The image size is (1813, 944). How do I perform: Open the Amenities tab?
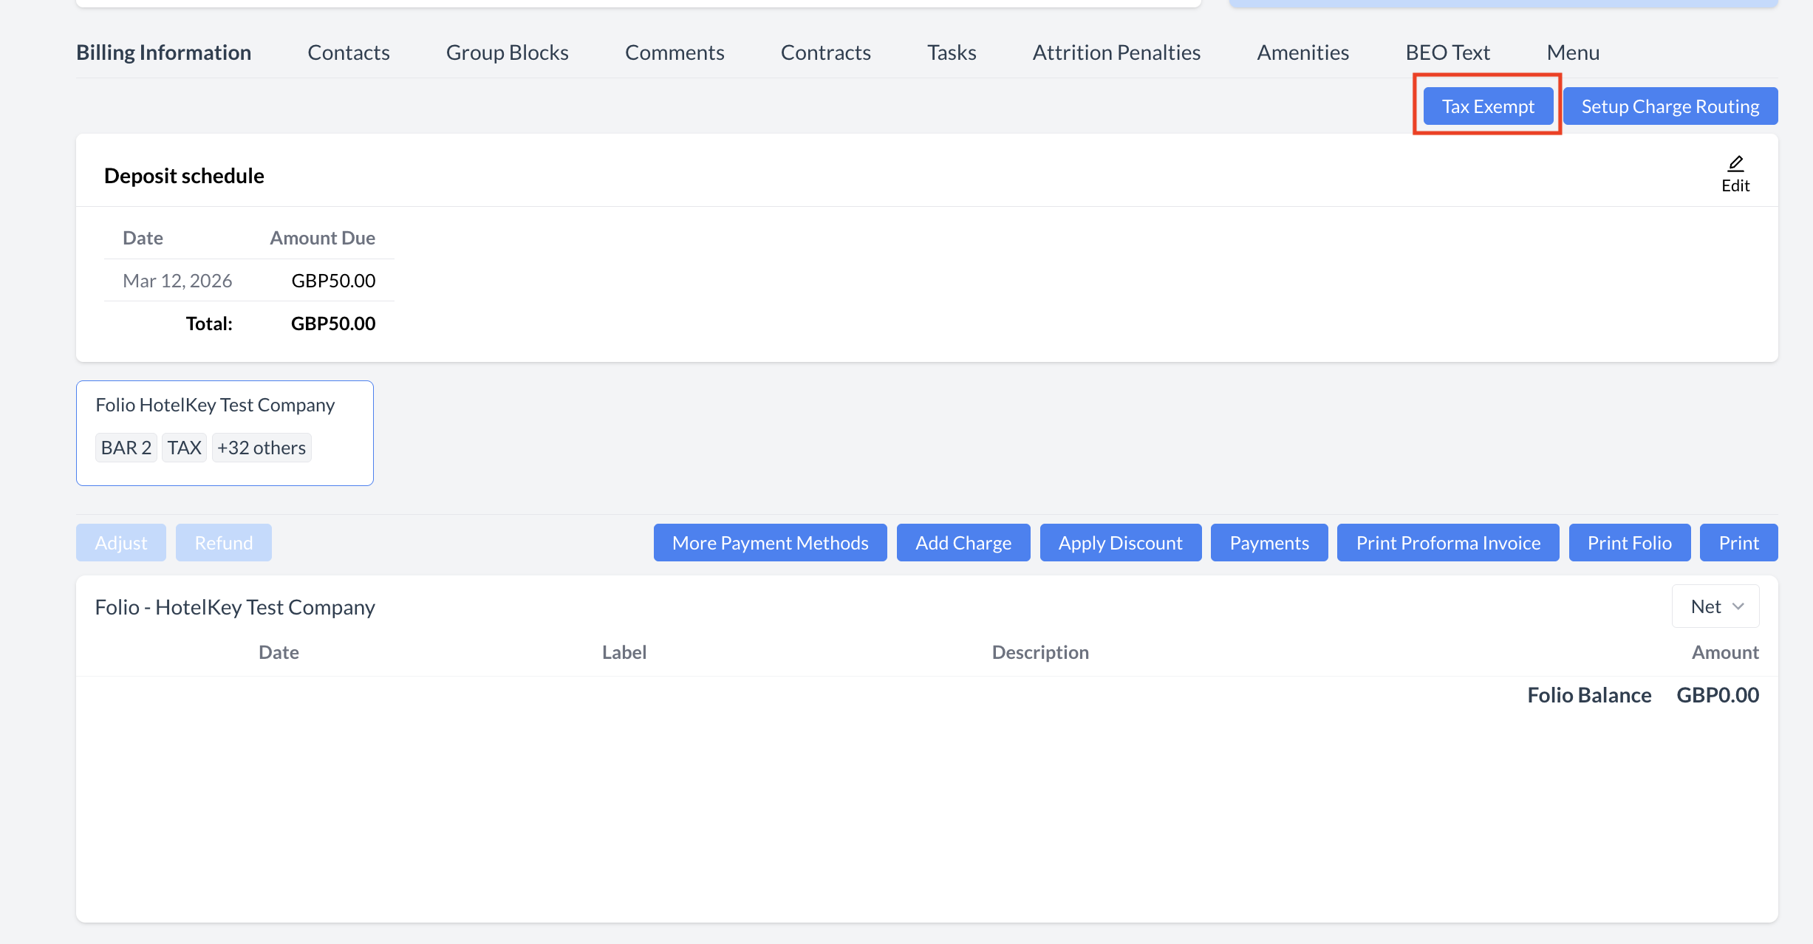tap(1302, 52)
